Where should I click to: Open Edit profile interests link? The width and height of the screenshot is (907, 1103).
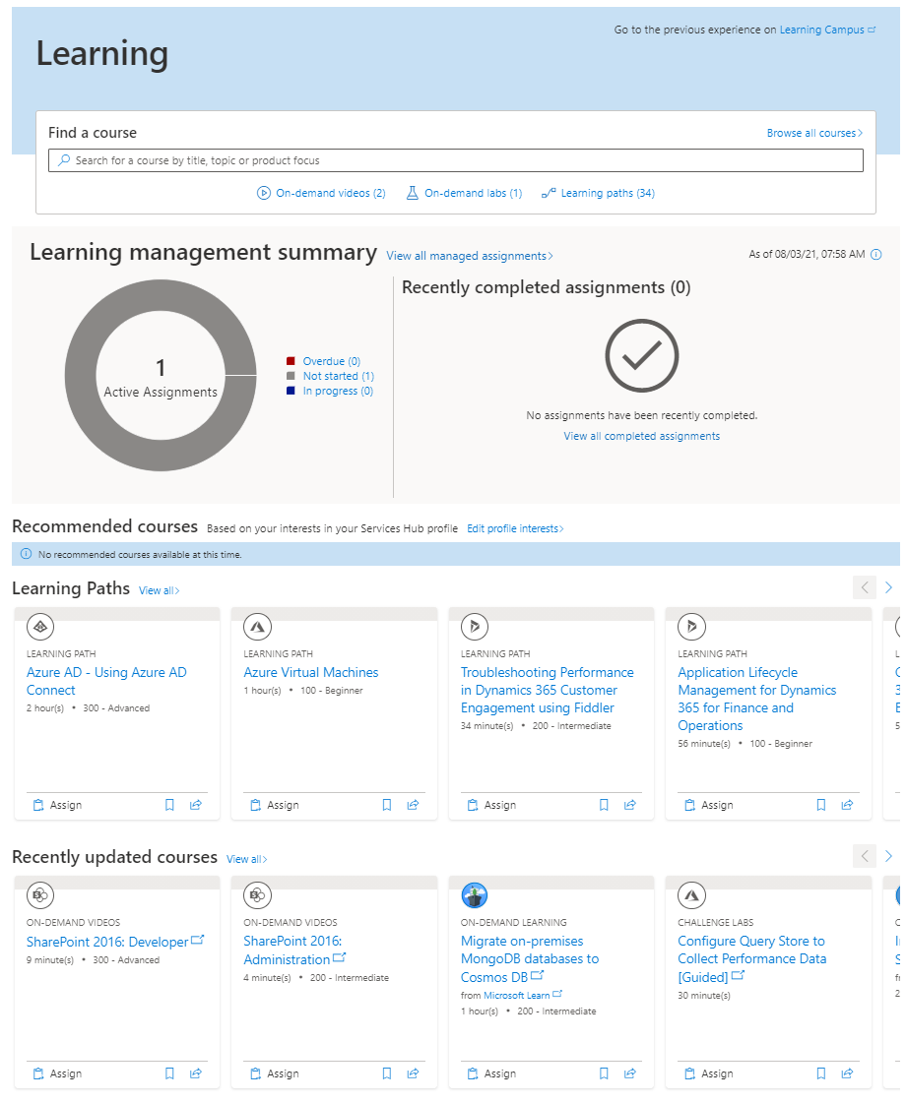(515, 528)
